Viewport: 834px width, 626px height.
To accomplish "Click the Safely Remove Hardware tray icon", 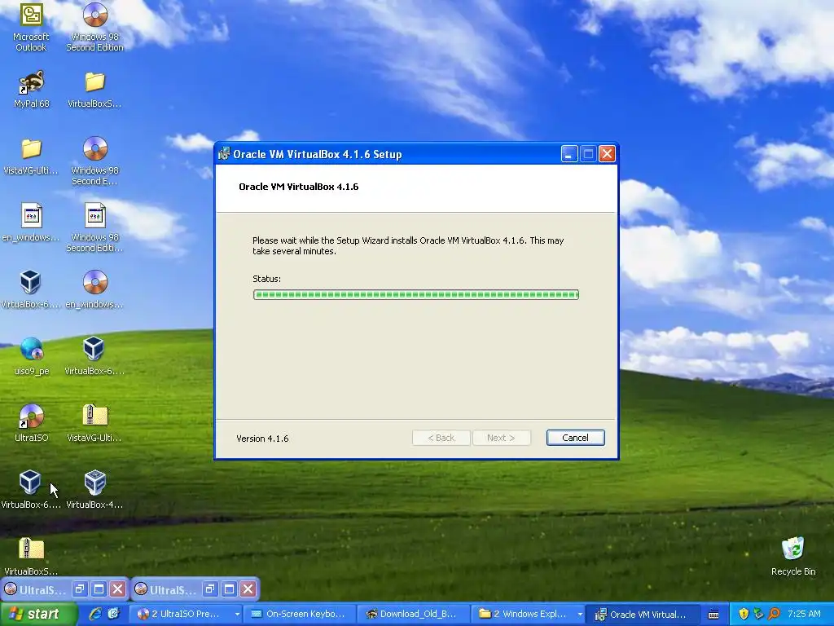I will (x=758, y=614).
